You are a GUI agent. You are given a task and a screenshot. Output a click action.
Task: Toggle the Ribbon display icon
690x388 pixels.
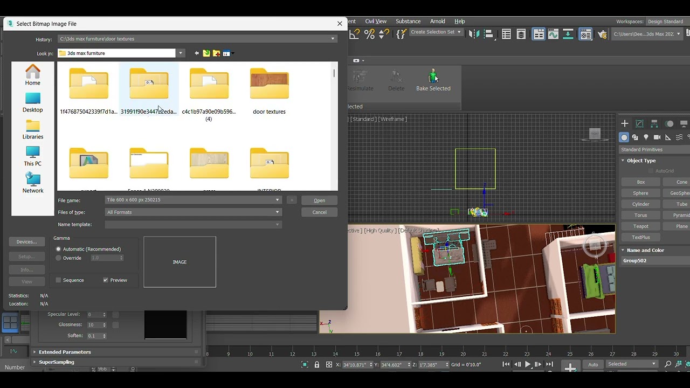539,34
